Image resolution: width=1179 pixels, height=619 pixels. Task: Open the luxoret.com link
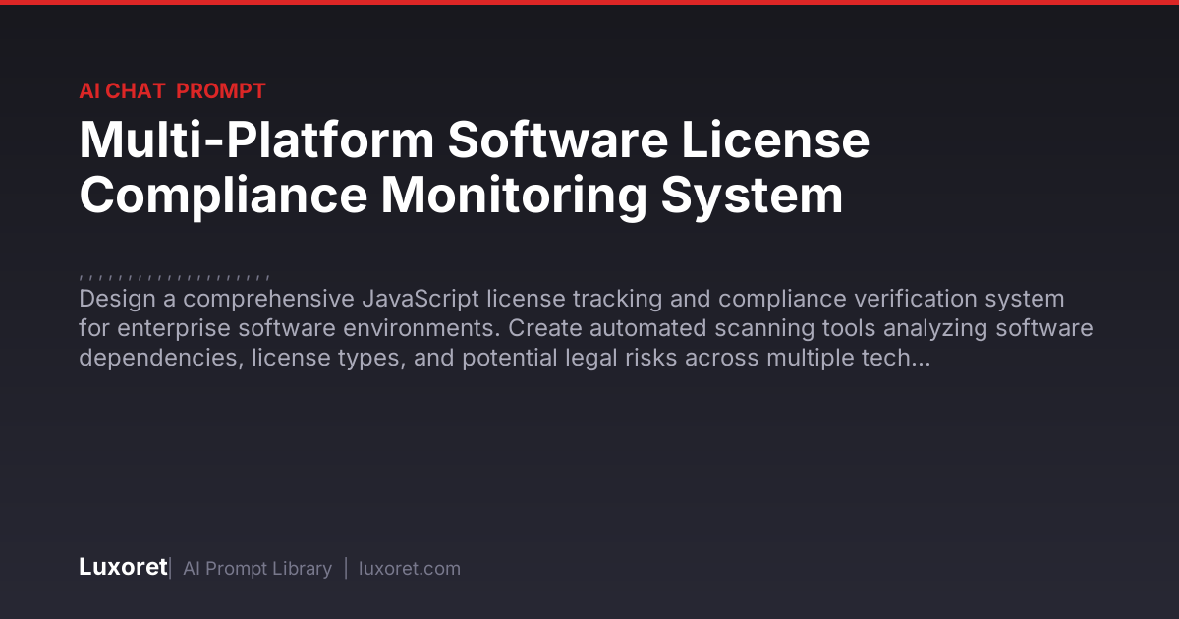410,569
